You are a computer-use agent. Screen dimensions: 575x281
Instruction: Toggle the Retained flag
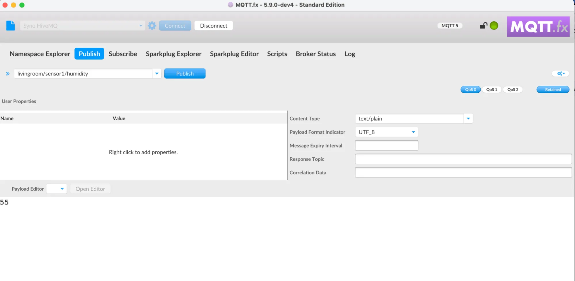coord(553,89)
